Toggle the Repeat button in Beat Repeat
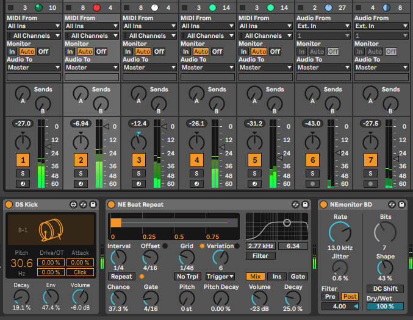The image size is (413, 320). [x=121, y=276]
